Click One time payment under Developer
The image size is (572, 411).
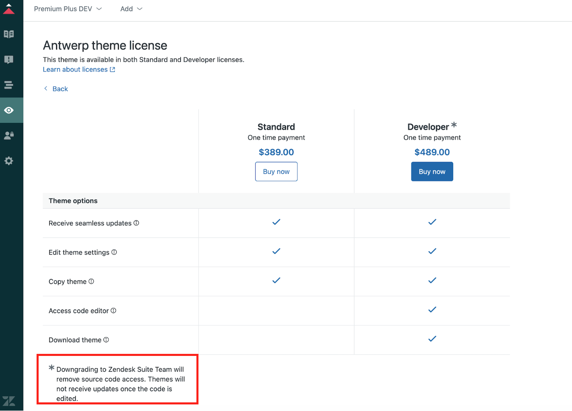[x=432, y=138]
